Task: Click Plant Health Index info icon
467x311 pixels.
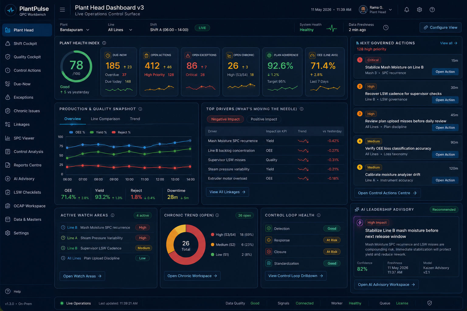Action: (104, 43)
